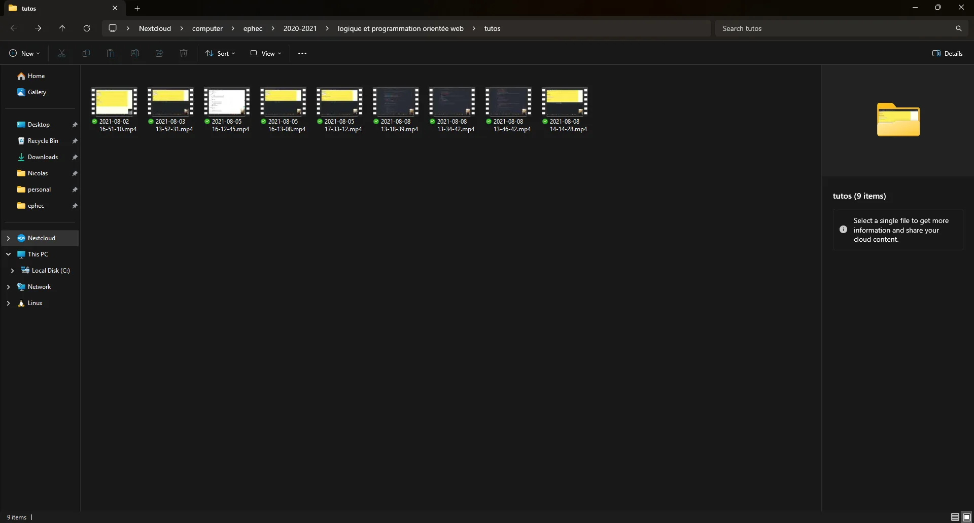Open the See more ellipsis menu
The image size is (974, 523).
(302, 53)
